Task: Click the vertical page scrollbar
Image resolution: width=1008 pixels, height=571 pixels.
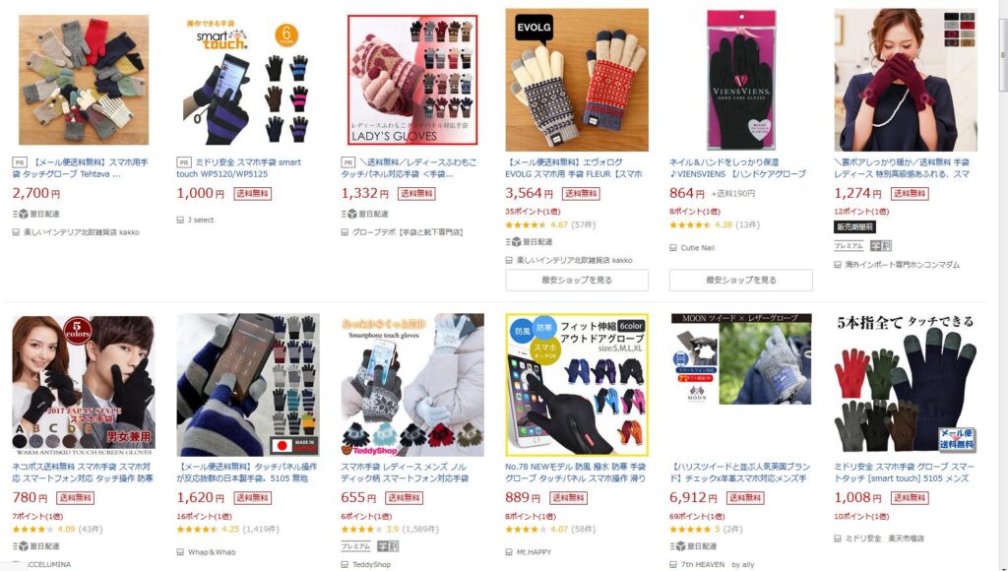Action: (x=1001, y=285)
